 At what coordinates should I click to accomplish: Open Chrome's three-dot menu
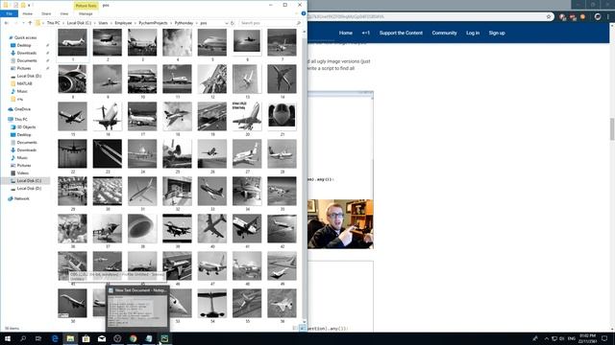(608, 17)
